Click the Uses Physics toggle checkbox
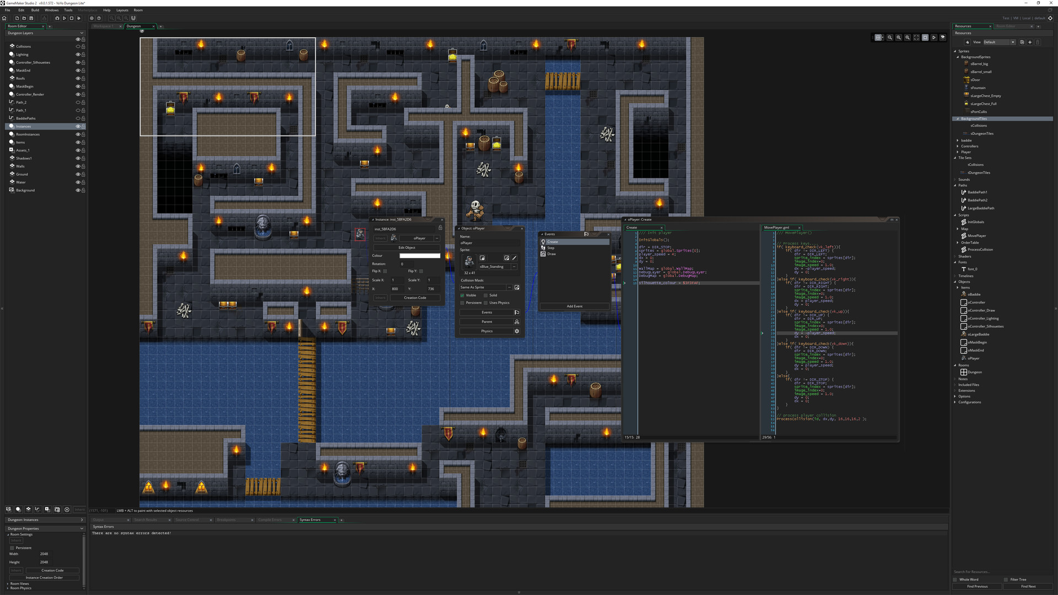This screenshot has height=595, width=1058. point(488,302)
